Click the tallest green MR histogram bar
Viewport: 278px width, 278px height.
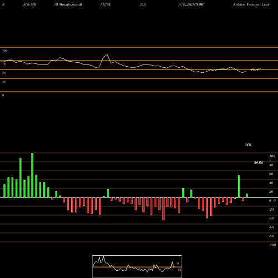click(x=32, y=175)
